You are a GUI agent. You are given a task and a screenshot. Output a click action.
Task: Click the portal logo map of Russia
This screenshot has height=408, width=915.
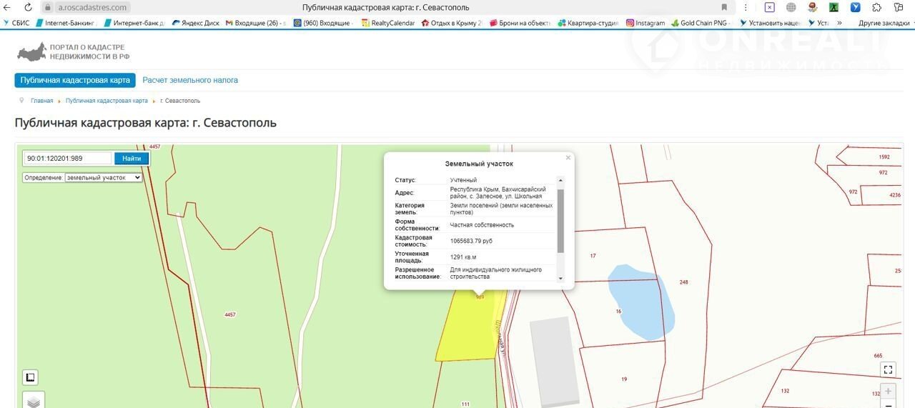(x=31, y=51)
